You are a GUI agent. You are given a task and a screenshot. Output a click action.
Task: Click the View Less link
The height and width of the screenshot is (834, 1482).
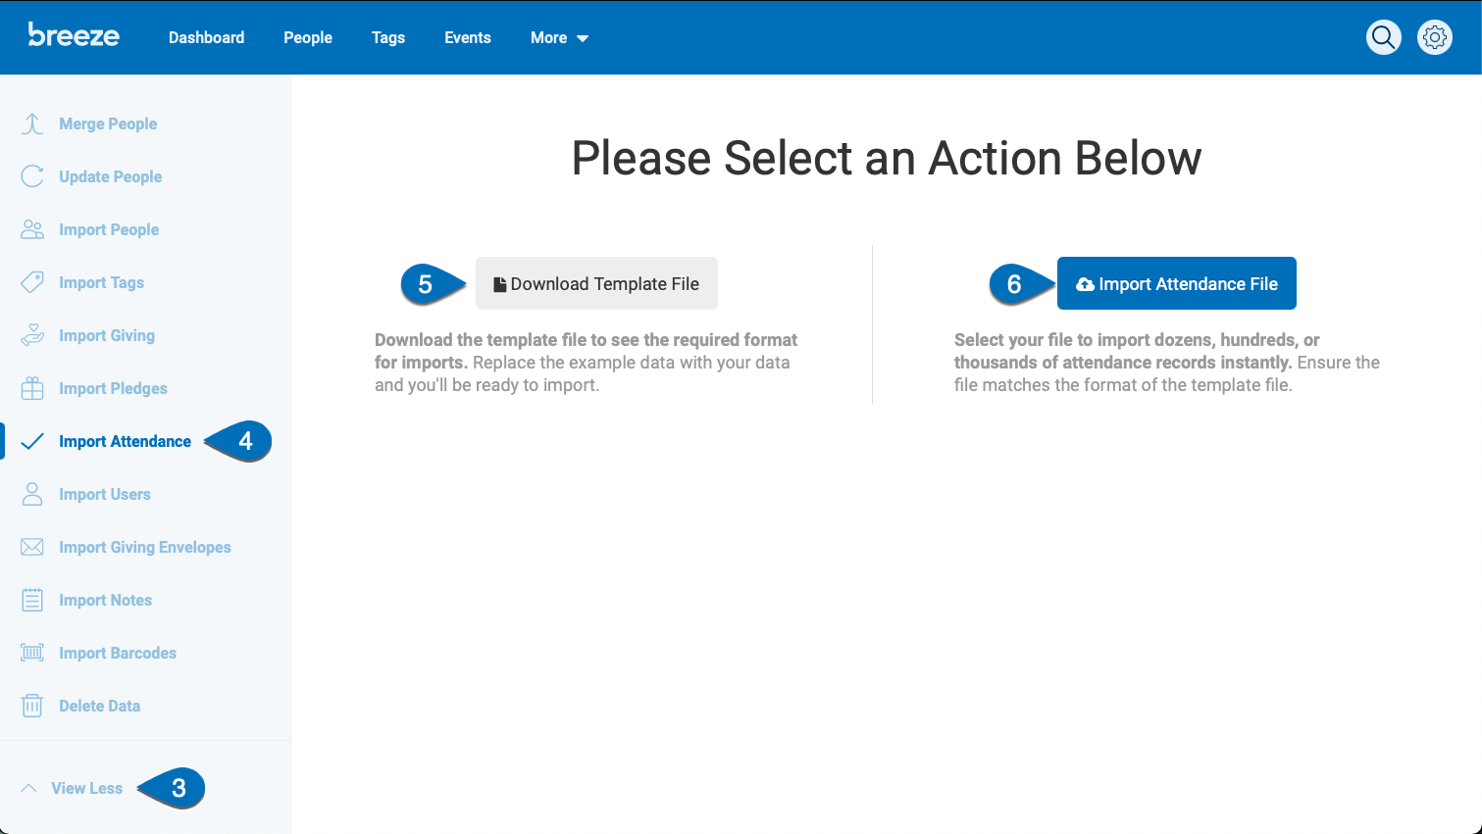[x=86, y=788]
